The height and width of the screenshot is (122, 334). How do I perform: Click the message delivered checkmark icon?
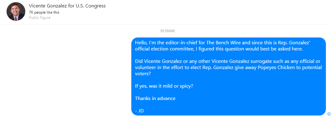click(x=329, y=114)
